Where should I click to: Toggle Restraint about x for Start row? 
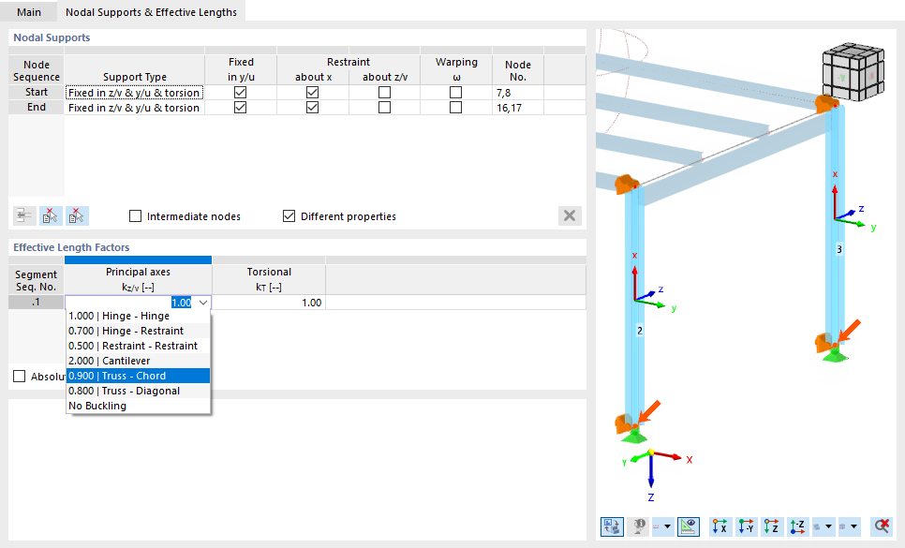[x=312, y=93]
